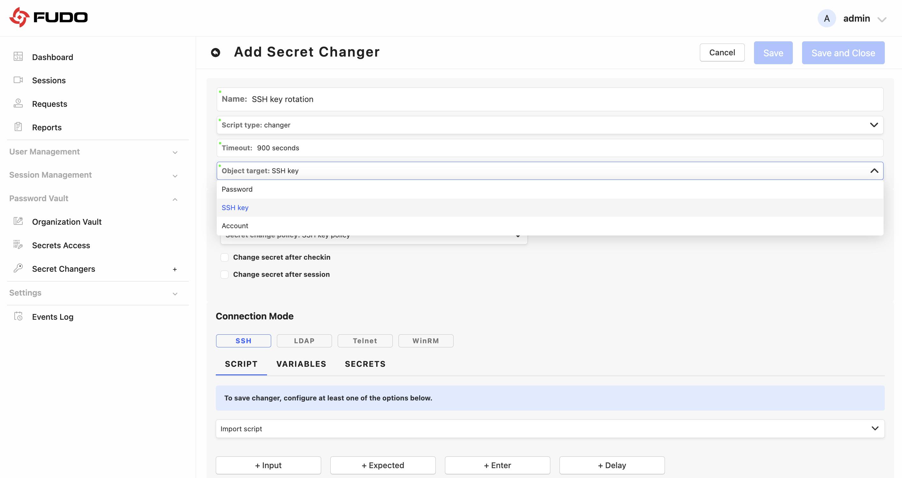Click the Cancel button

(722, 52)
